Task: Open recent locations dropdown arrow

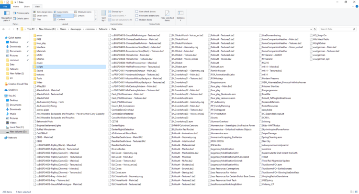Action: [x=13, y=29]
